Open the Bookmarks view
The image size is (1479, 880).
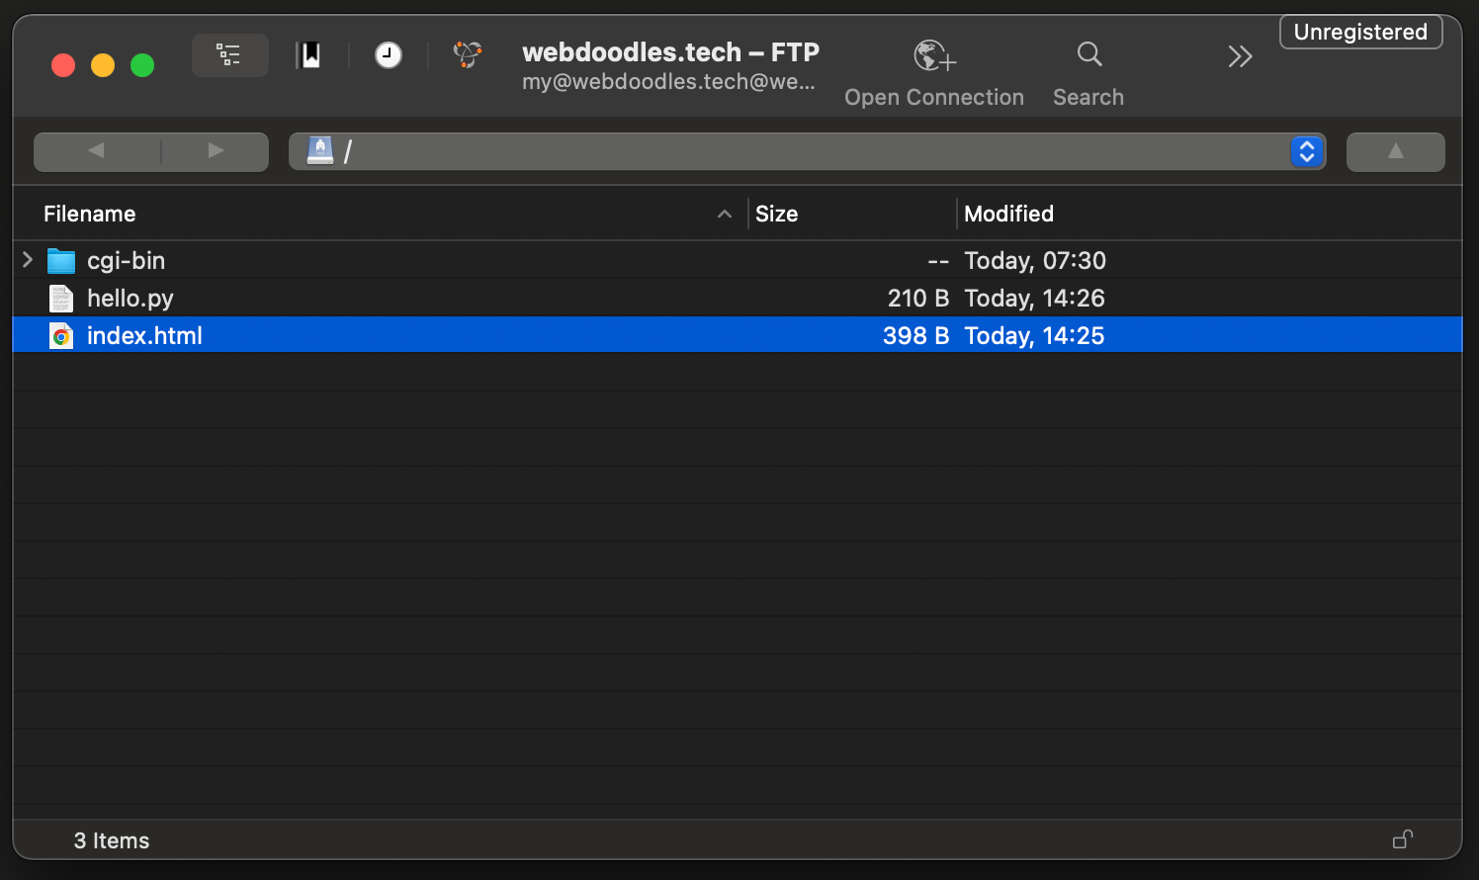(x=308, y=55)
